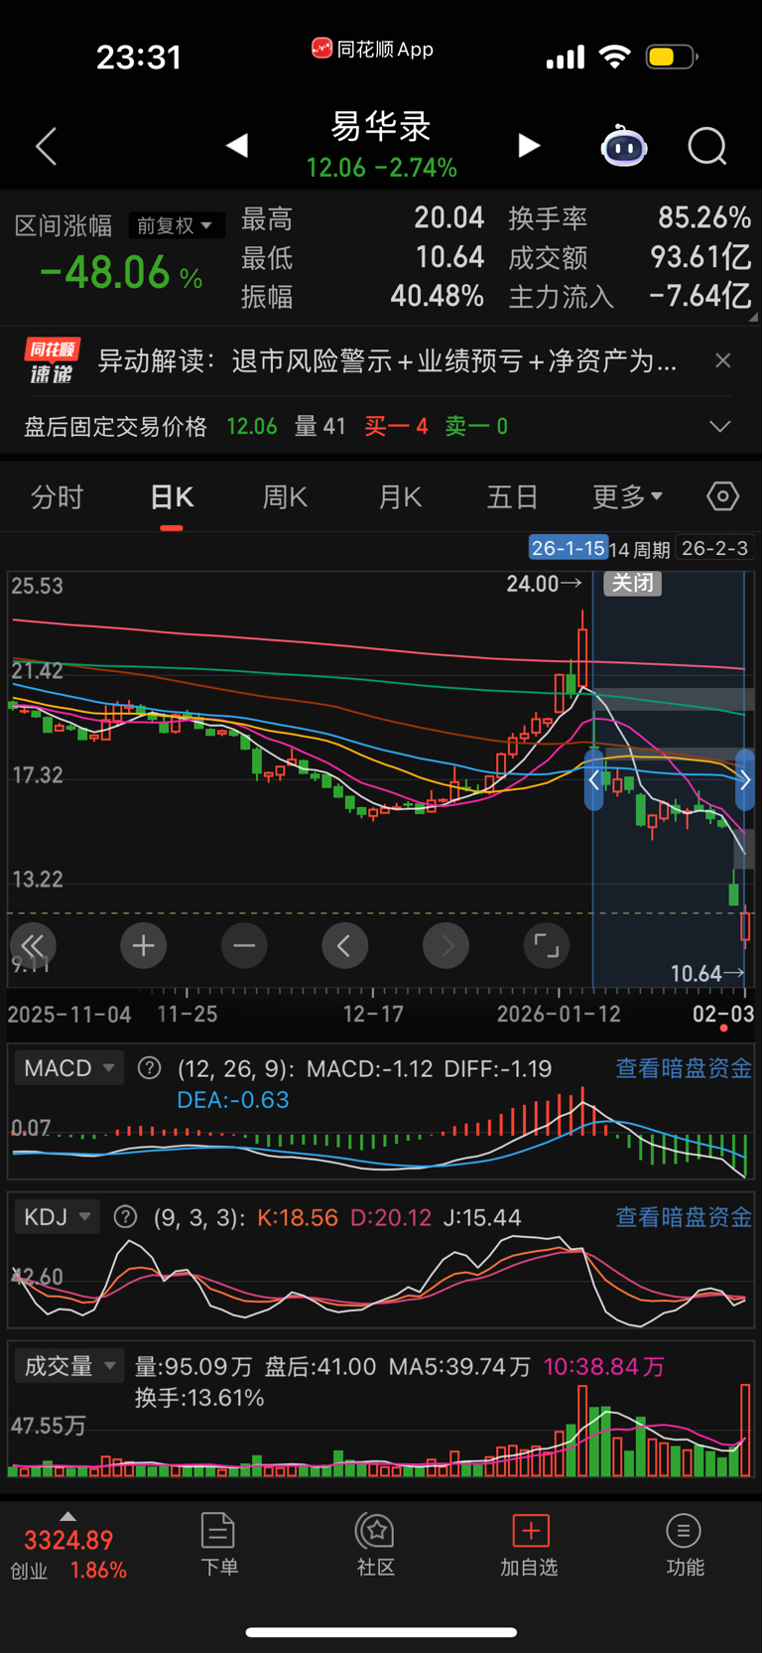
Task: Click the 异动解读 news headline text
Action: (x=388, y=360)
